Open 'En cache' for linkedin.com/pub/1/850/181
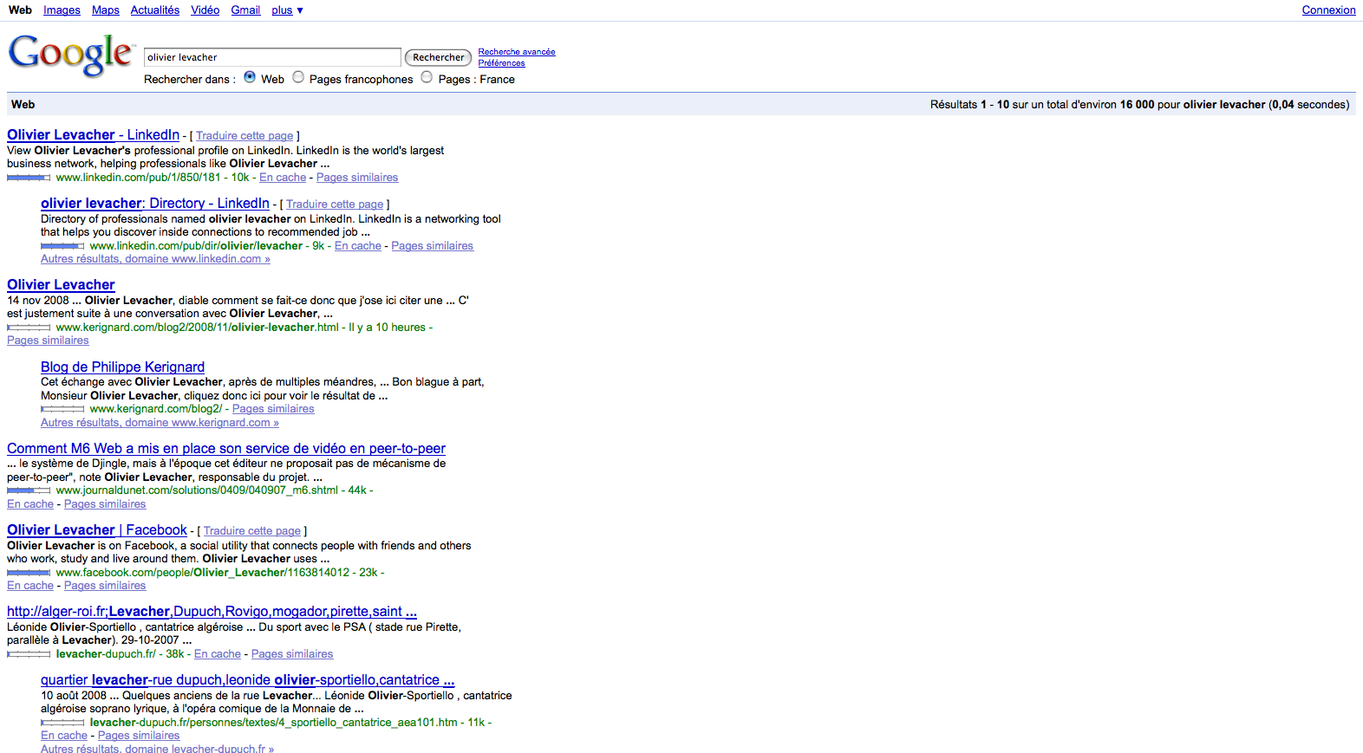 click(283, 178)
